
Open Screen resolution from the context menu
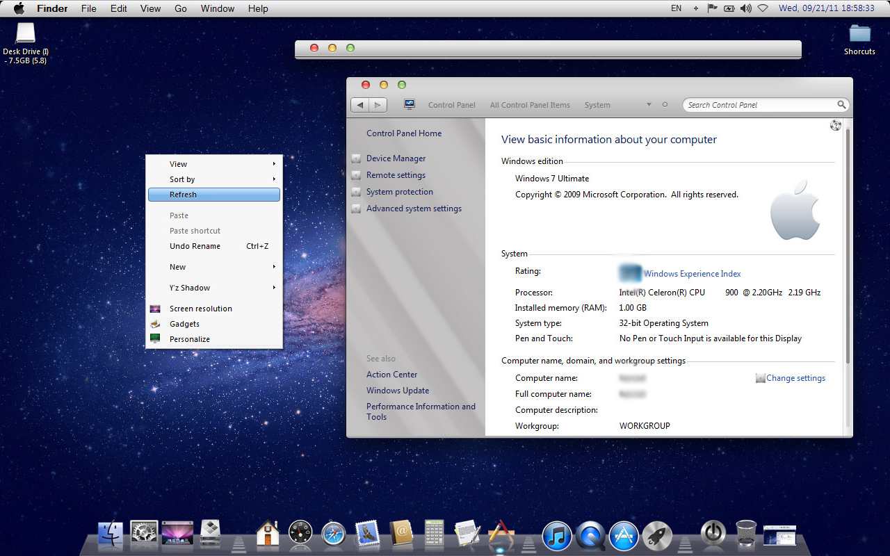pyautogui.click(x=214, y=309)
